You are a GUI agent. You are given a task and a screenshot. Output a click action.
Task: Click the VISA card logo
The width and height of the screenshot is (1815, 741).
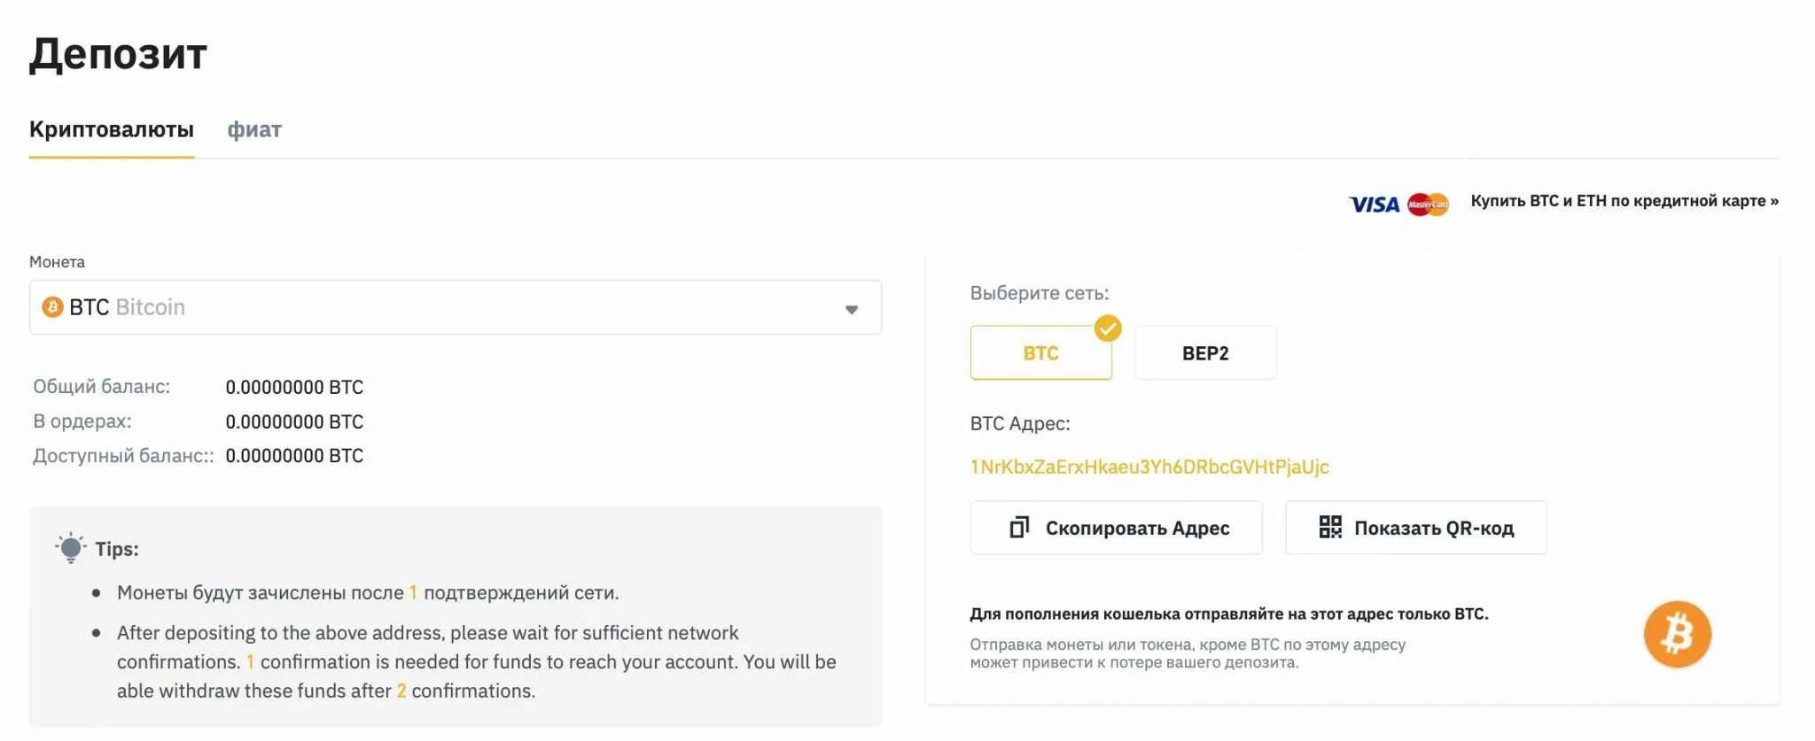pyautogui.click(x=1374, y=205)
